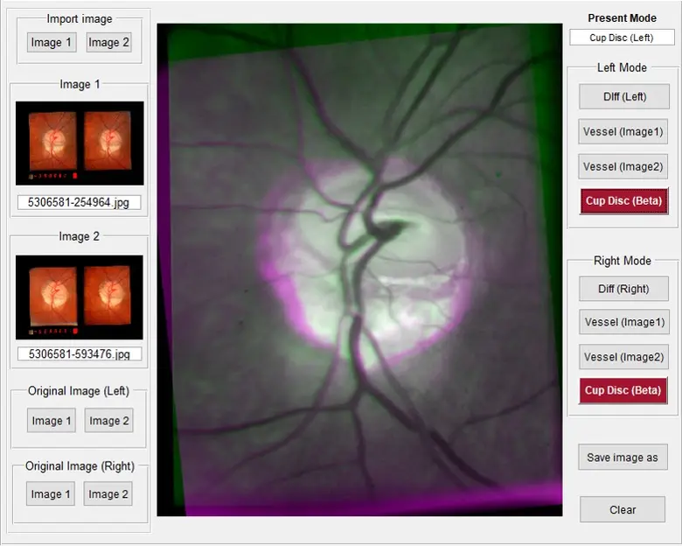Image resolution: width=682 pixels, height=546 pixels.
Task: Choose Vessel (Image1) under Left Mode
Action: [623, 132]
